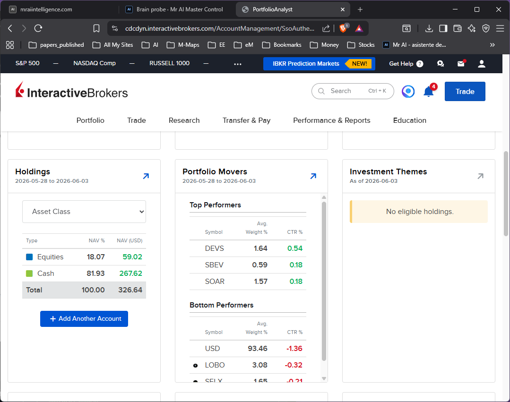Click the S&P 500 ticker
The width and height of the screenshot is (510, 402).
tap(27, 63)
